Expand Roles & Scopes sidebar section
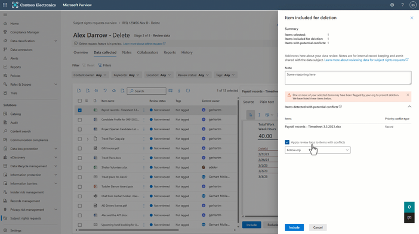This screenshot has height=234, width=419. point(56,84)
